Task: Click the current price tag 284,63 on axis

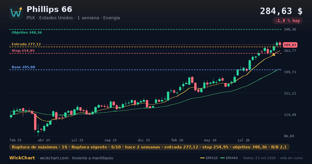Action: [290, 45]
